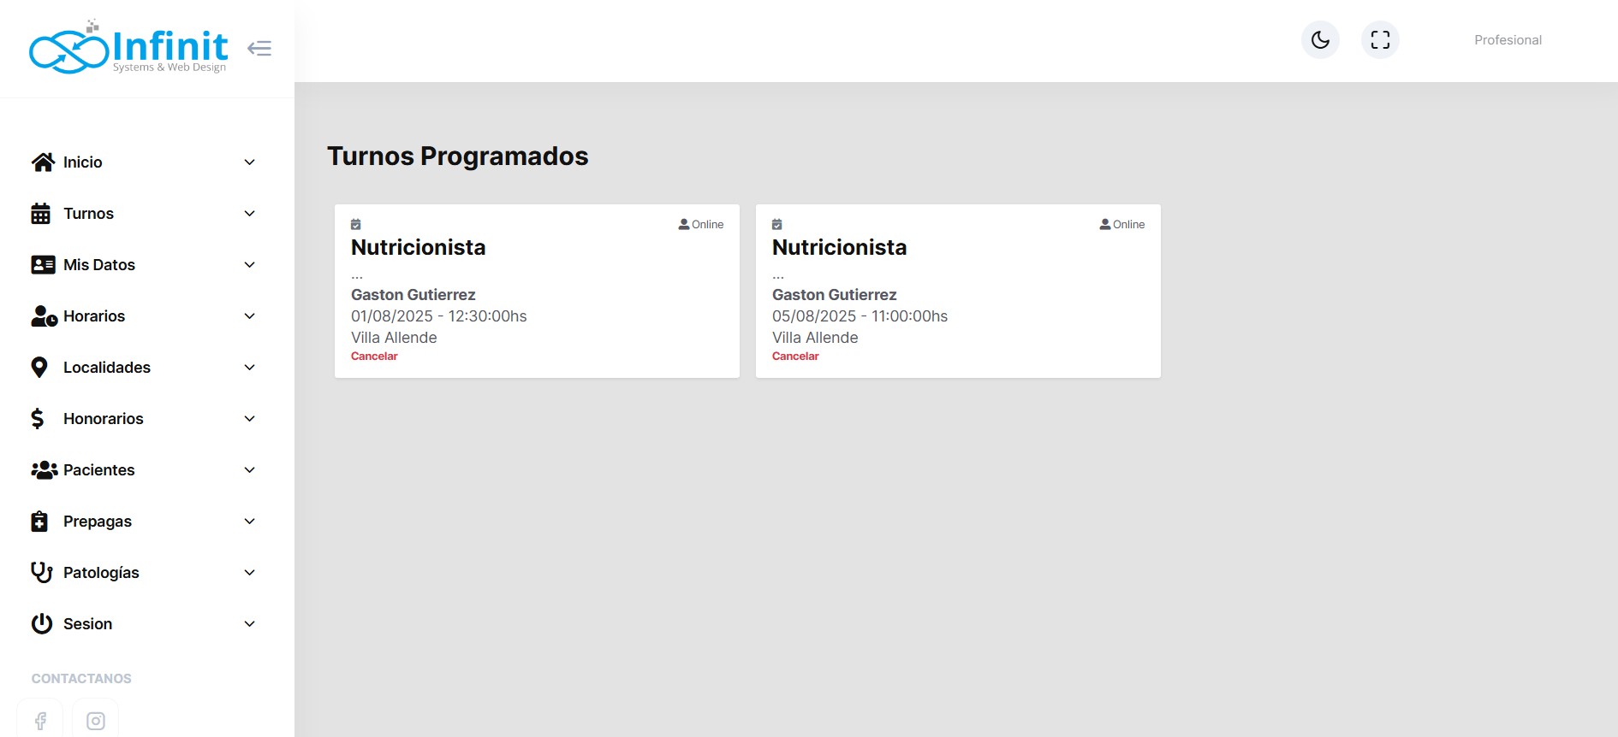Open the Mis Datos menu item
The width and height of the screenshot is (1618, 737).
99,265
